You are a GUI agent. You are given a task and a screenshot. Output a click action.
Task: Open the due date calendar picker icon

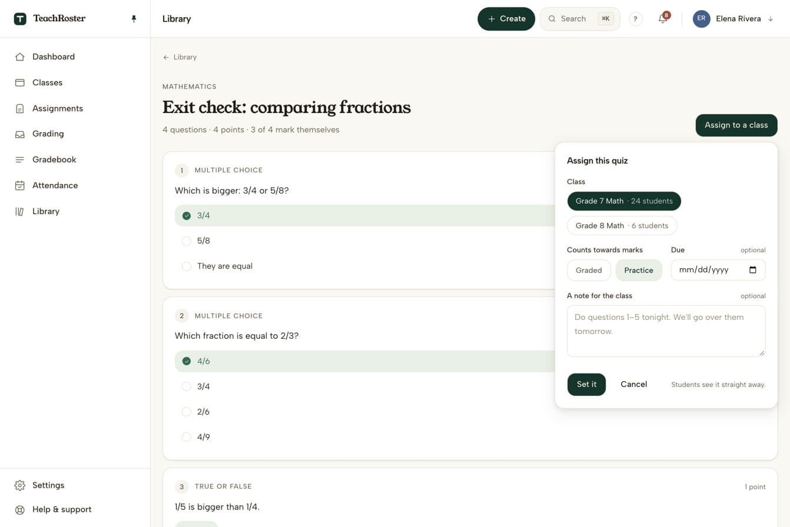[x=753, y=270]
